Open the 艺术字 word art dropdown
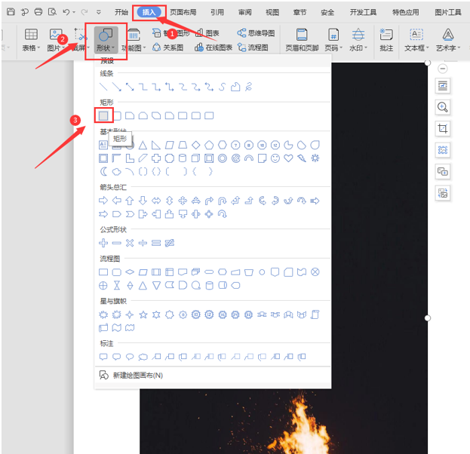Screen dimensions: 470x454 [x=448, y=40]
